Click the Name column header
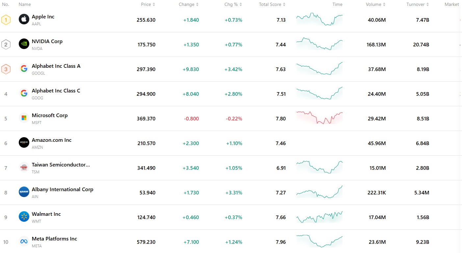This screenshot has width=462, height=253. click(25, 5)
